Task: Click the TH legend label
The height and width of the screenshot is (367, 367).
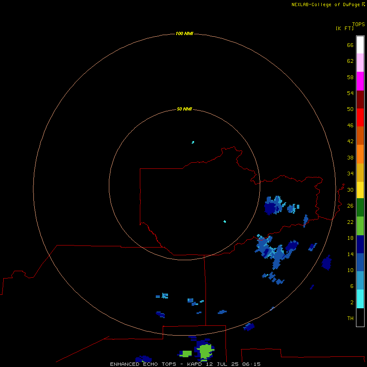Action: tap(350, 318)
